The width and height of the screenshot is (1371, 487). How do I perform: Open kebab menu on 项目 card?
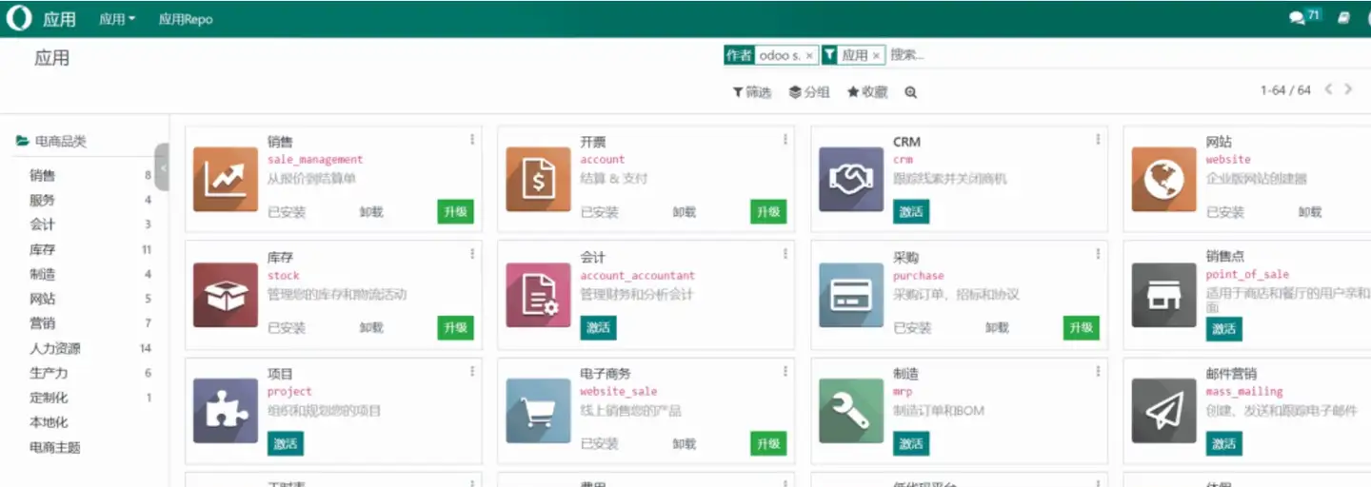click(472, 371)
